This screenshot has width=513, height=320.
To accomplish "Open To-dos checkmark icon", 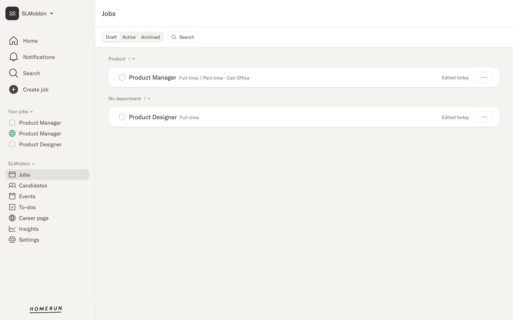I will 12,207.
